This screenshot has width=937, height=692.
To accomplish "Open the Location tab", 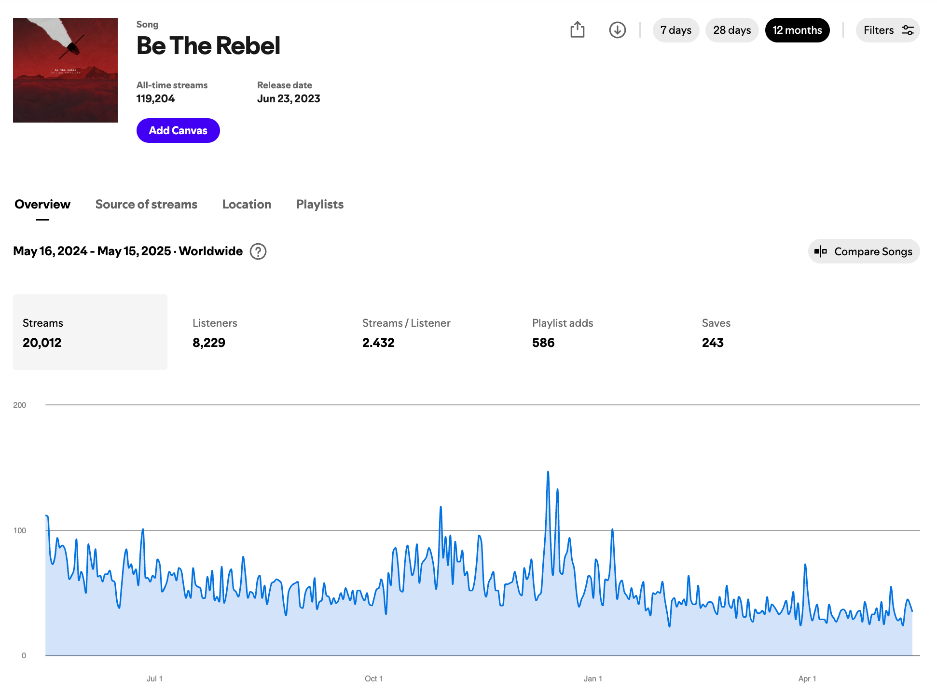I will pos(247,205).
